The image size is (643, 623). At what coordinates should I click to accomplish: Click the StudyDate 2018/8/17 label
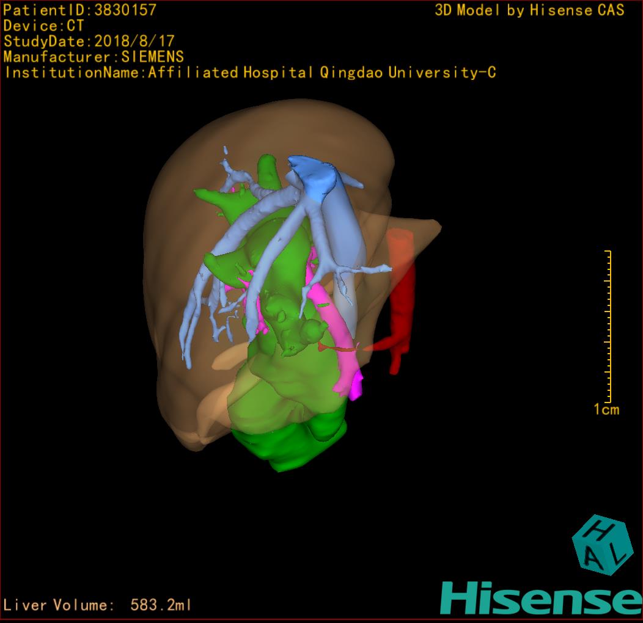[x=89, y=42]
